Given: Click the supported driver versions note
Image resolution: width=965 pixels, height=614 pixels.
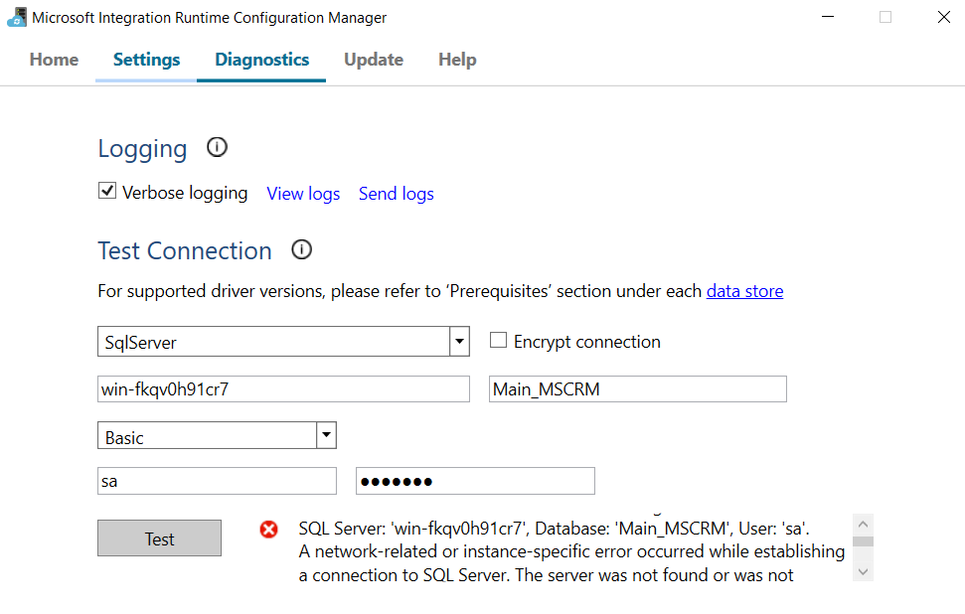Looking at the screenshot, I should 440,291.
